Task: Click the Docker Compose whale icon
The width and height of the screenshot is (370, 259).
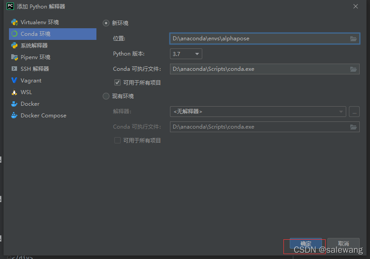Action: (14, 116)
